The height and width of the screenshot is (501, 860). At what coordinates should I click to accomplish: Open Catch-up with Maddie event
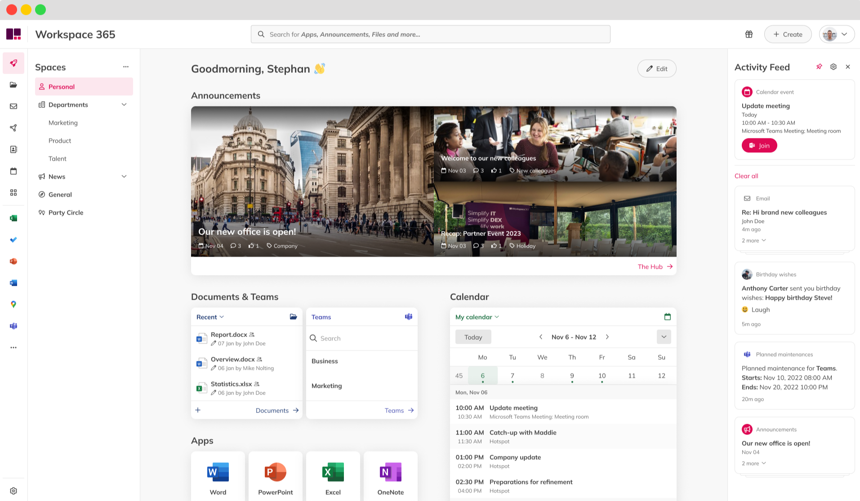click(x=563, y=436)
